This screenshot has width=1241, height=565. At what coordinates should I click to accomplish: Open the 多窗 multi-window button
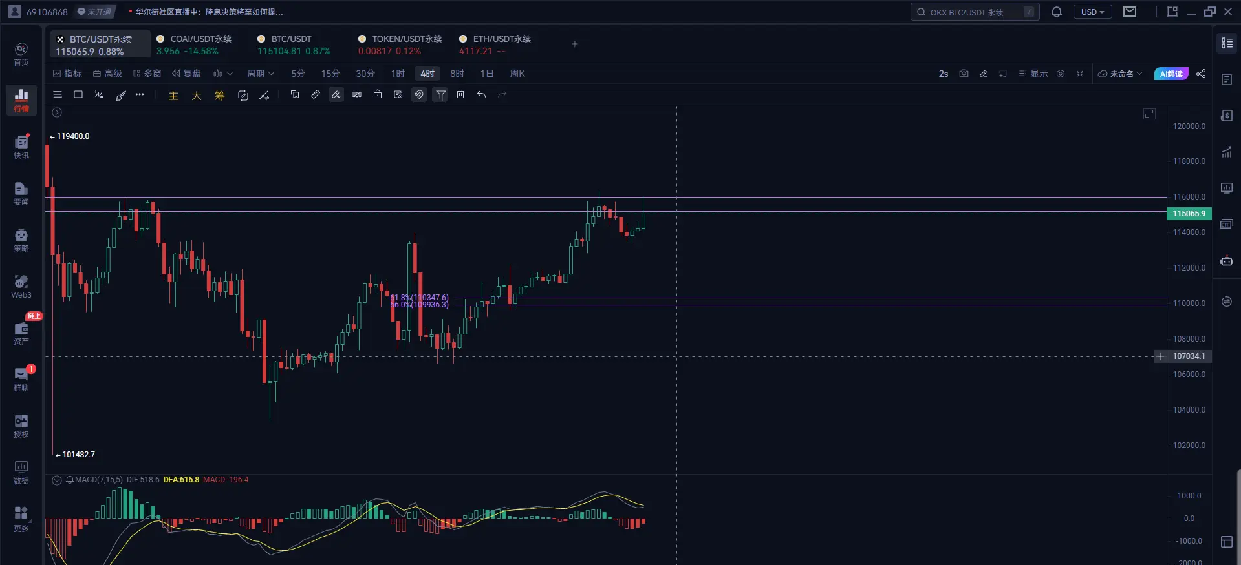[147, 74]
